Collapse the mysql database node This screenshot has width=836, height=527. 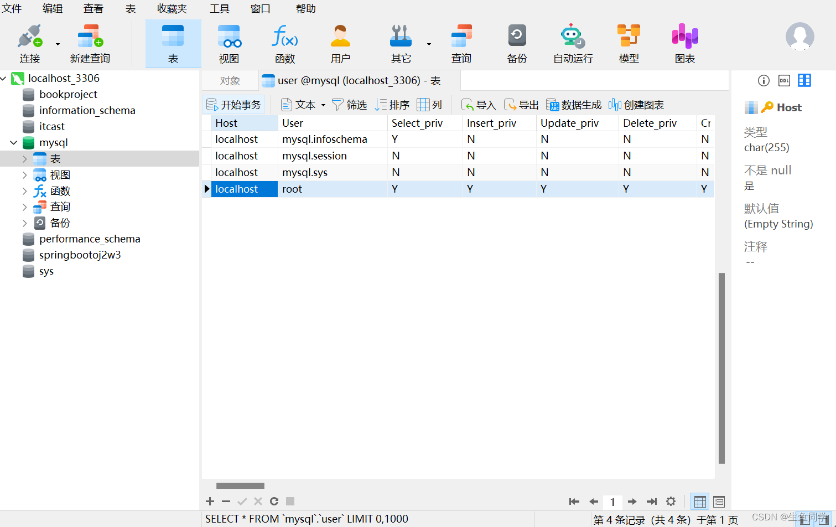tap(14, 143)
